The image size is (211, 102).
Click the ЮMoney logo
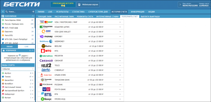click(46, 37)
